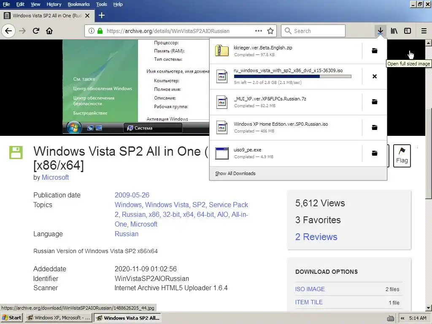Image resolution: width=432 pixels, height=324 pixels.
Task: Click in the address bar URL field
Action: click(181, 31)
